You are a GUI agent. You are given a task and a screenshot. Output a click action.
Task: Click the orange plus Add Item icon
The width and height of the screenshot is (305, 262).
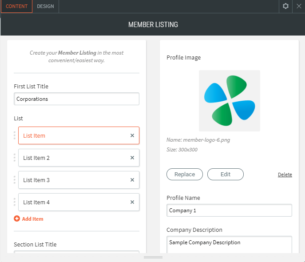point(17,218)
